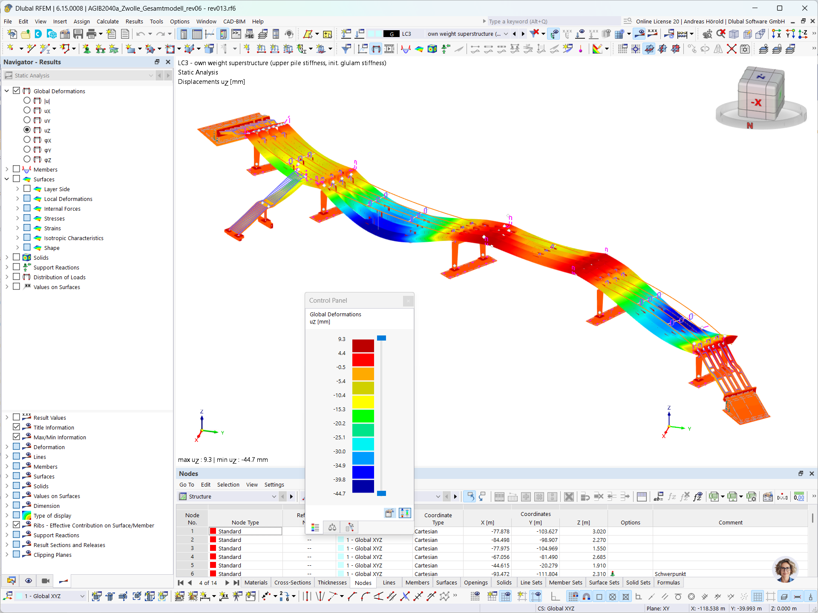
Task: Expand the Stresses tree node
Action: click(17, 218)
